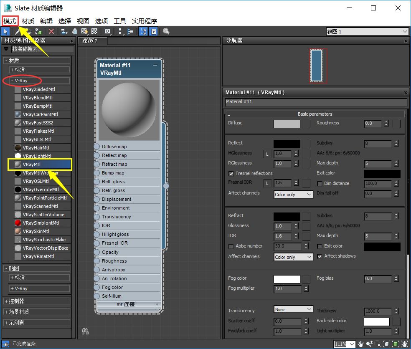
Task: Collapse the Basic parameters rollout header
Action: click(315, 114)
